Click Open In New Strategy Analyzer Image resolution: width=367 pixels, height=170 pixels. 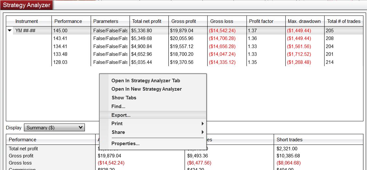point(146,89)
